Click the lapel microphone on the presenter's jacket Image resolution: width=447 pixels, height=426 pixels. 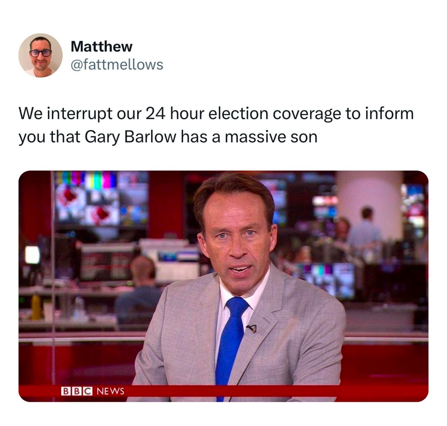(x=252, y=328)
